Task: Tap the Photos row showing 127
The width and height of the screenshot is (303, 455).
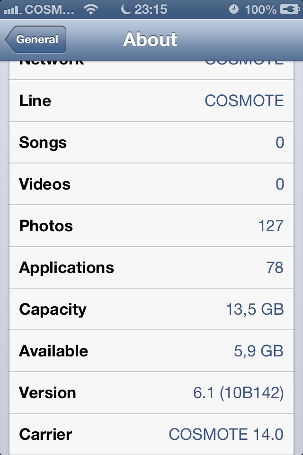Action: (x=151, y=226)
